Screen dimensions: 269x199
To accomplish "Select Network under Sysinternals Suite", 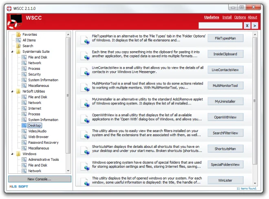I will click(35, 63).
